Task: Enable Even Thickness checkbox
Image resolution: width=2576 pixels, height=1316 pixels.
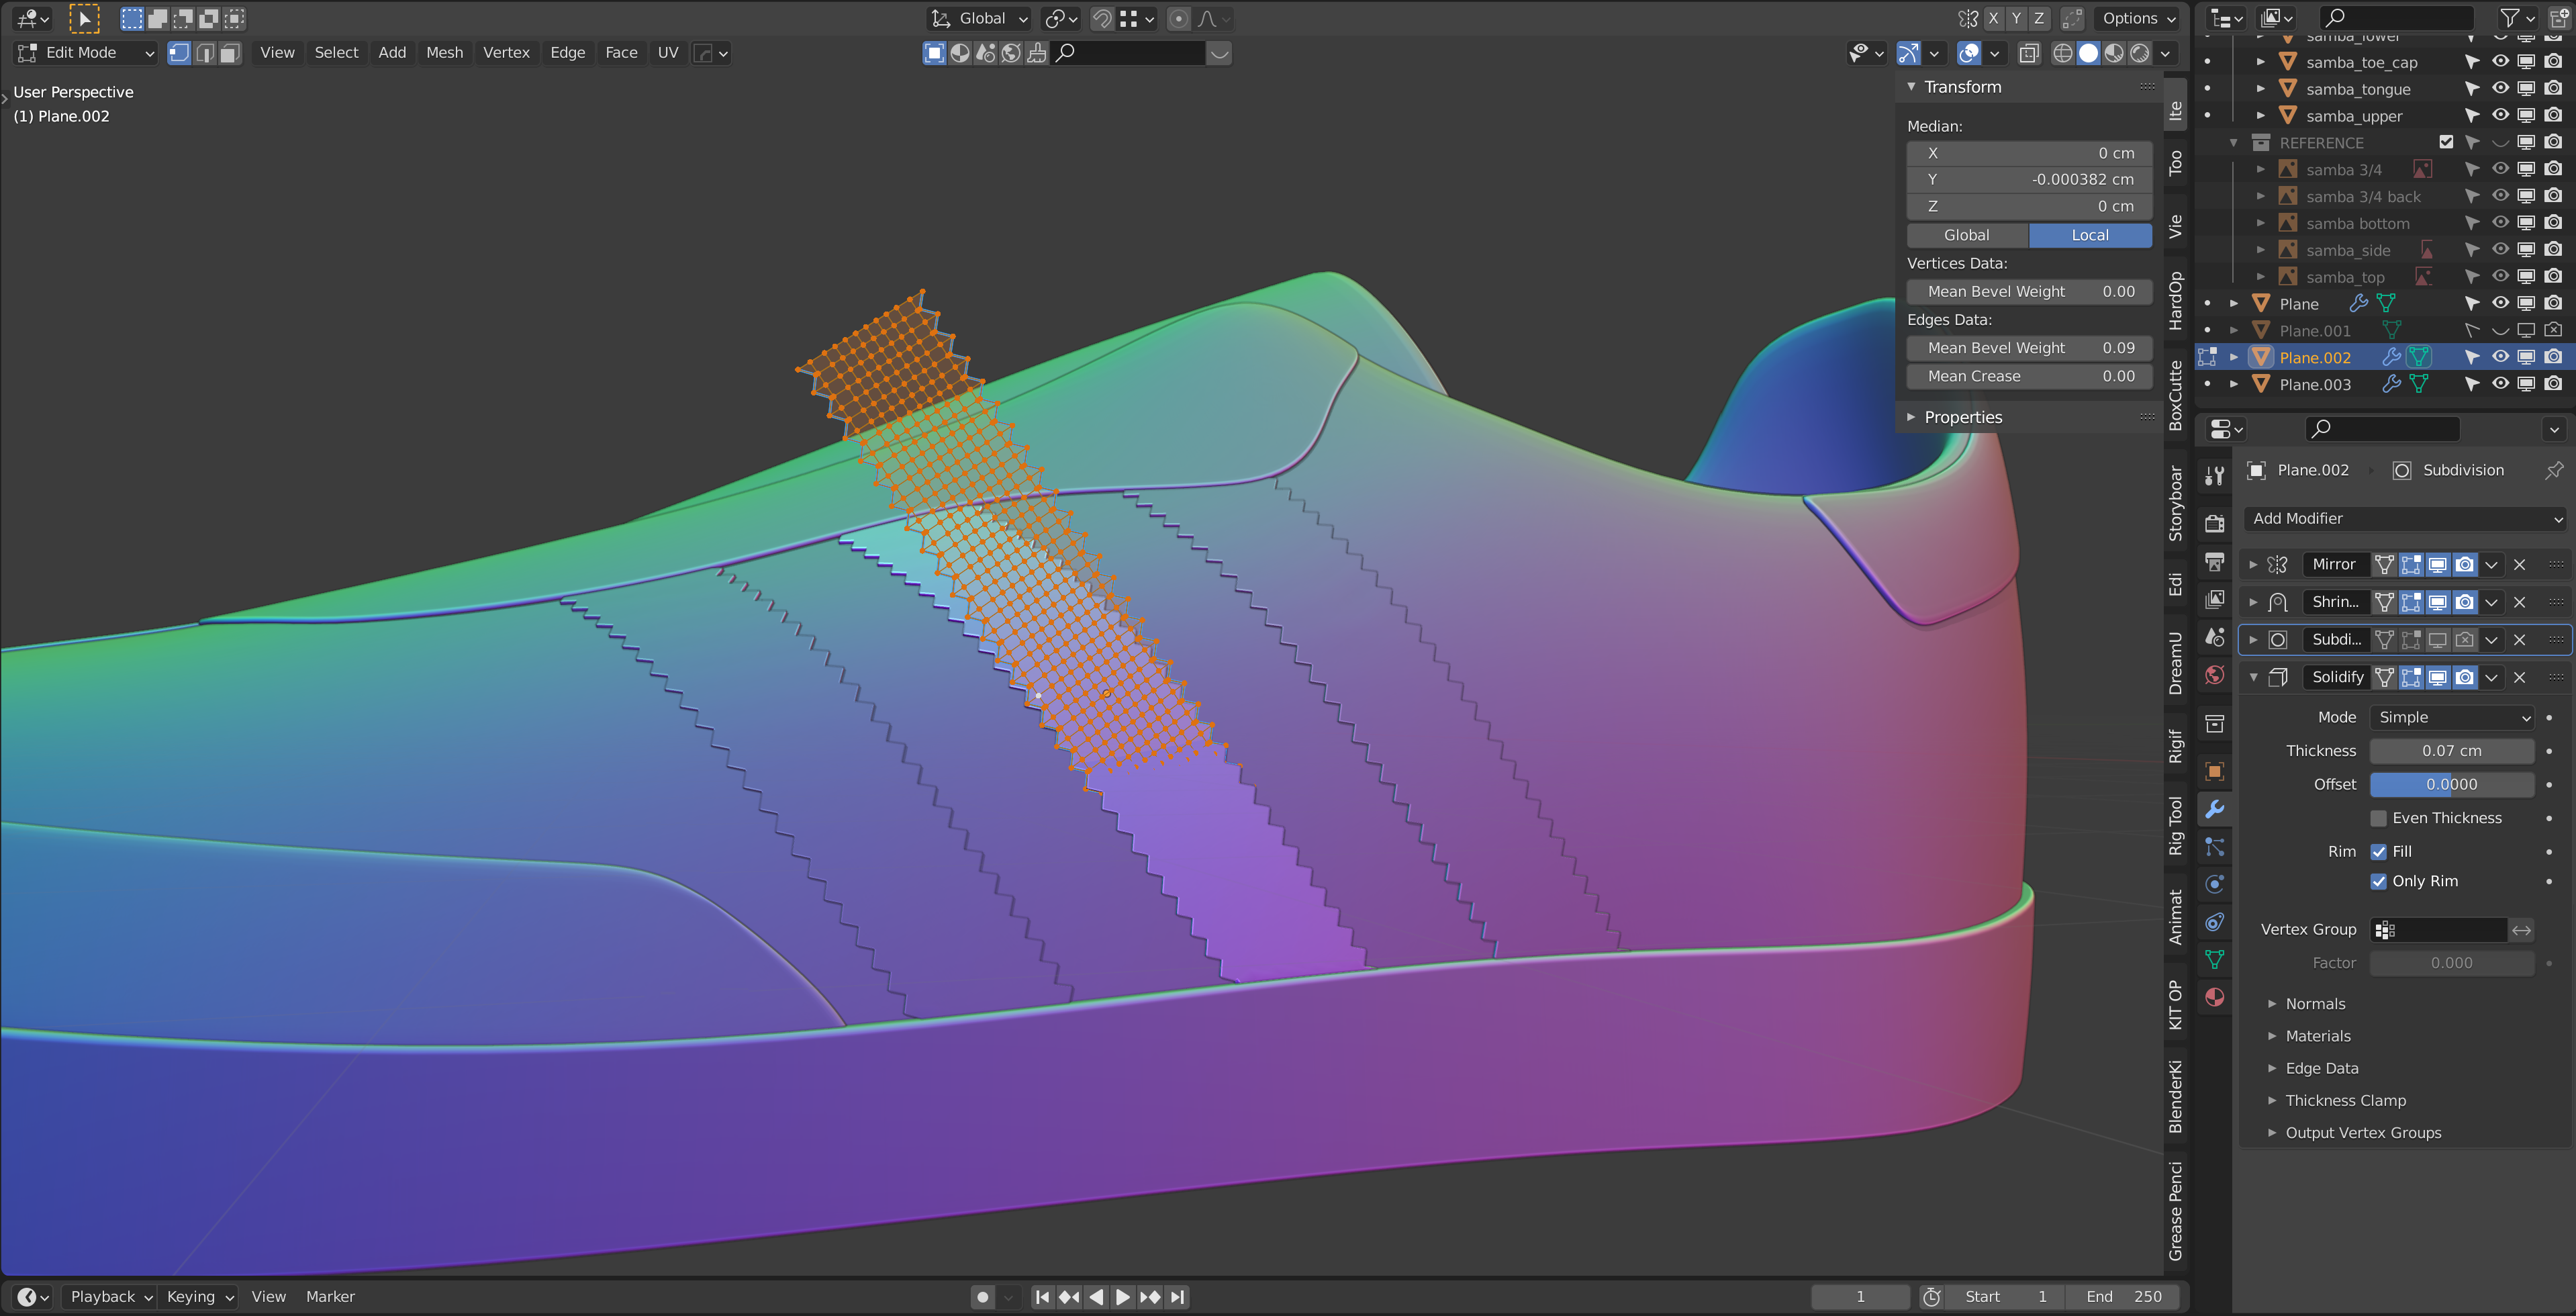Action: click(2379, 818)
